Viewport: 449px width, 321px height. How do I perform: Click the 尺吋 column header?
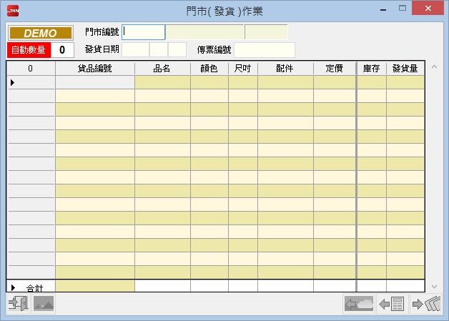click(x=243, y=69)
